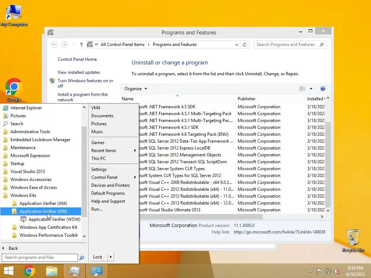Open Games from Start menu

pyautogui.click(x=98, y=143)
